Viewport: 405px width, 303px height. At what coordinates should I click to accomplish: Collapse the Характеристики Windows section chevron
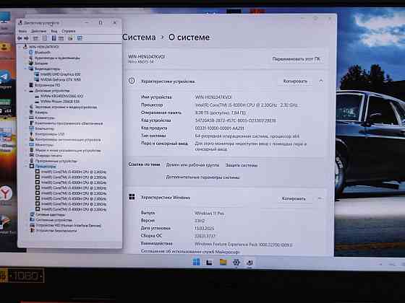(320, 198)
